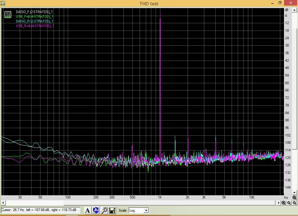Open the application icon menu in title bar
The height and width of the screenshot is (216, 298).
click(x=3, y=3)
